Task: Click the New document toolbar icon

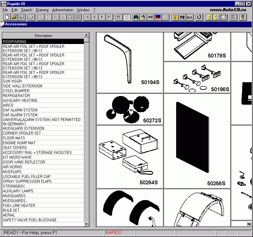Action: [7, 17]
